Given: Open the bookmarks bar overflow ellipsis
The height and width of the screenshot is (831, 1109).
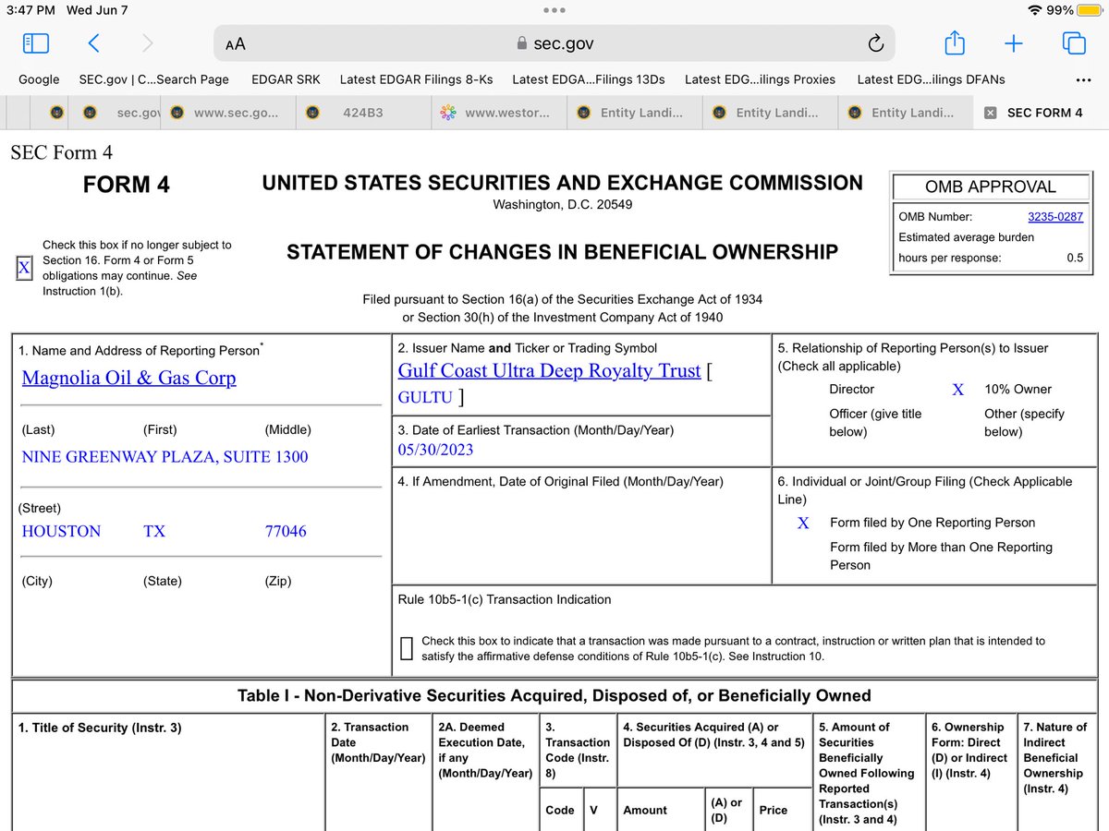Looking at the screenshot, I should [x=1083, y=80].
